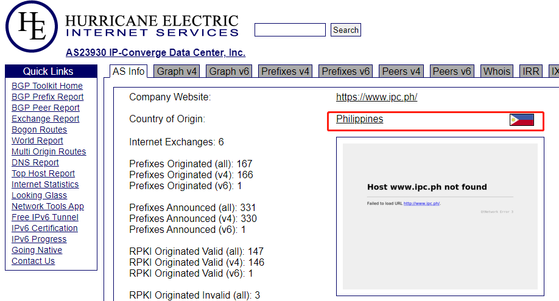This screenshot has height=301, width=559.
Task: Follow the Going Native link
Action: (x=37, y=250)
